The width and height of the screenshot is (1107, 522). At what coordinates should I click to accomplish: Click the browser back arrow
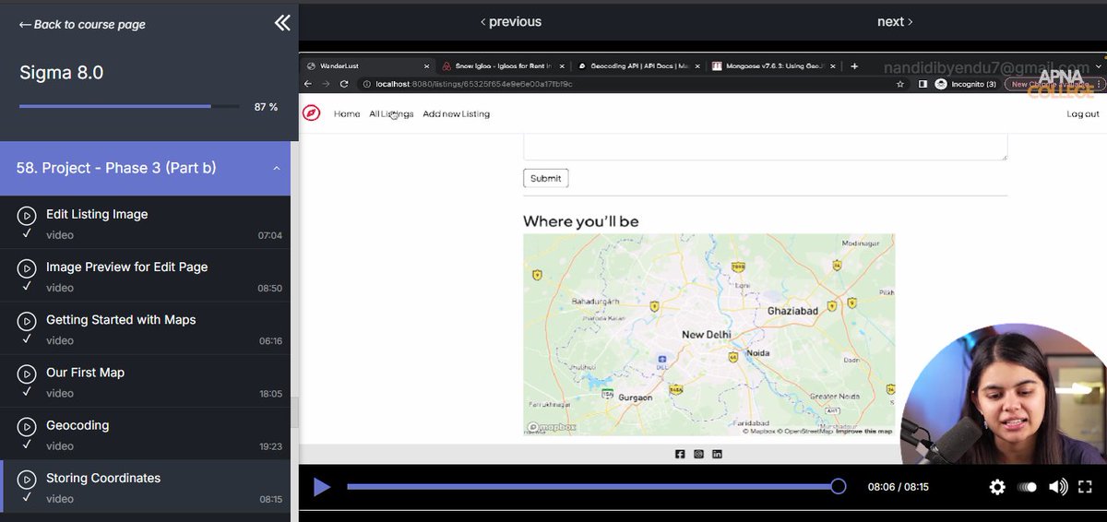tap(309, 84)
